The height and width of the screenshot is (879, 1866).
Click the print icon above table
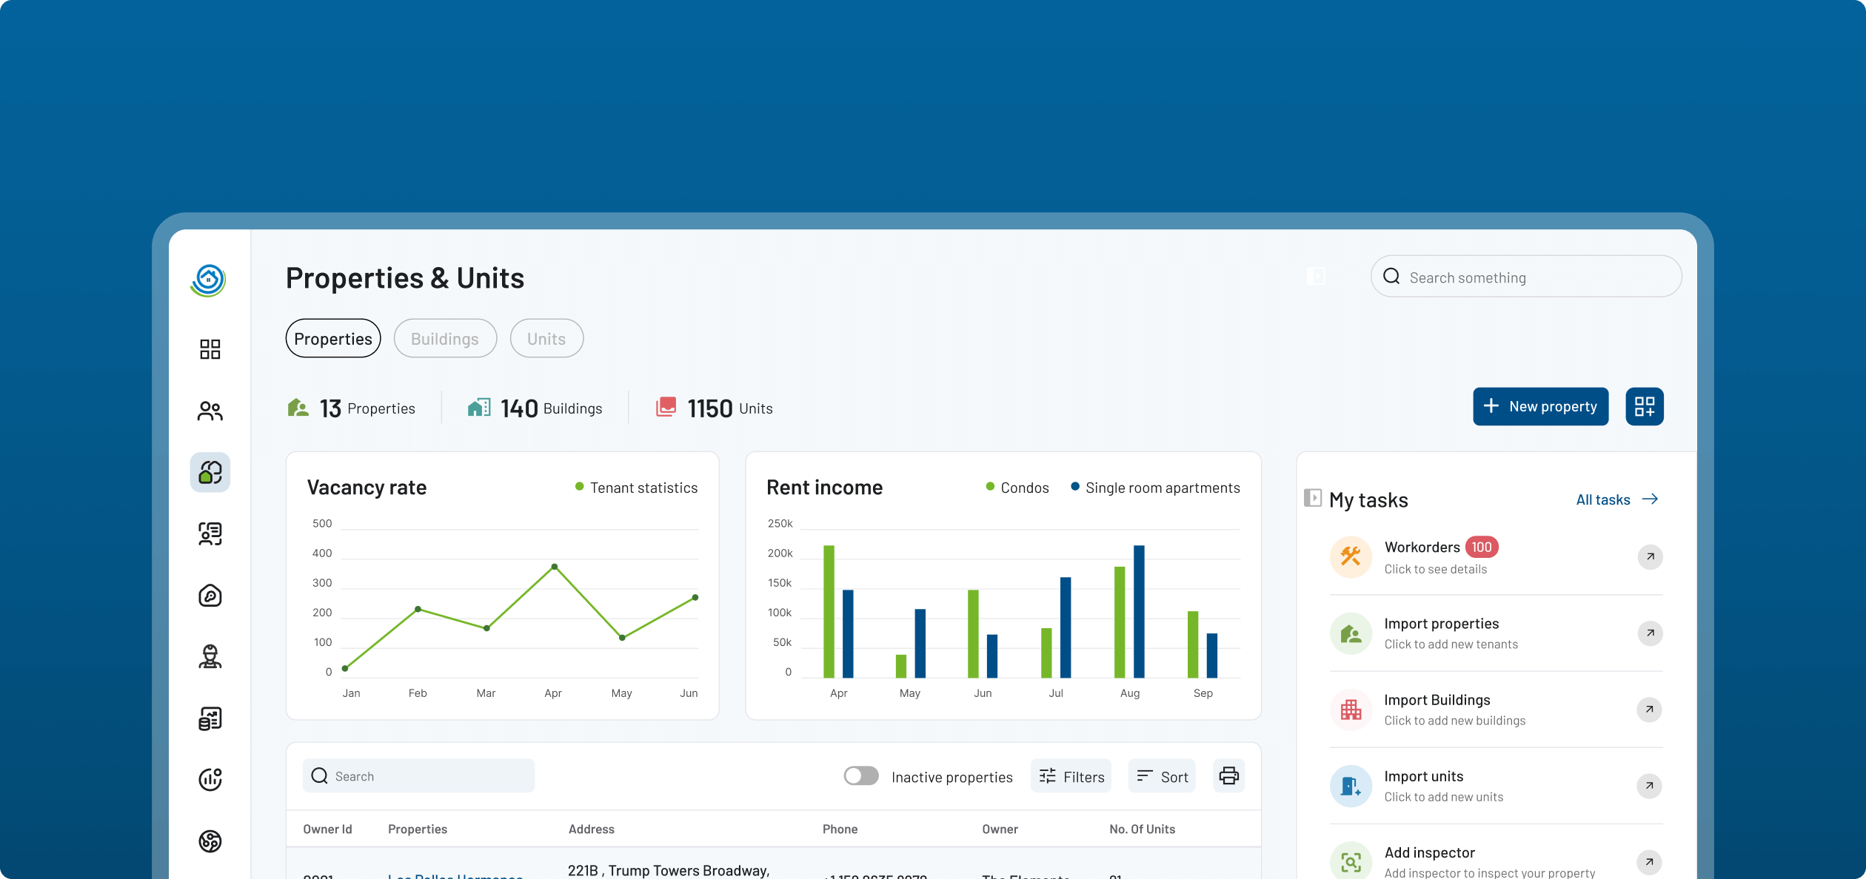click(1228, 775)
